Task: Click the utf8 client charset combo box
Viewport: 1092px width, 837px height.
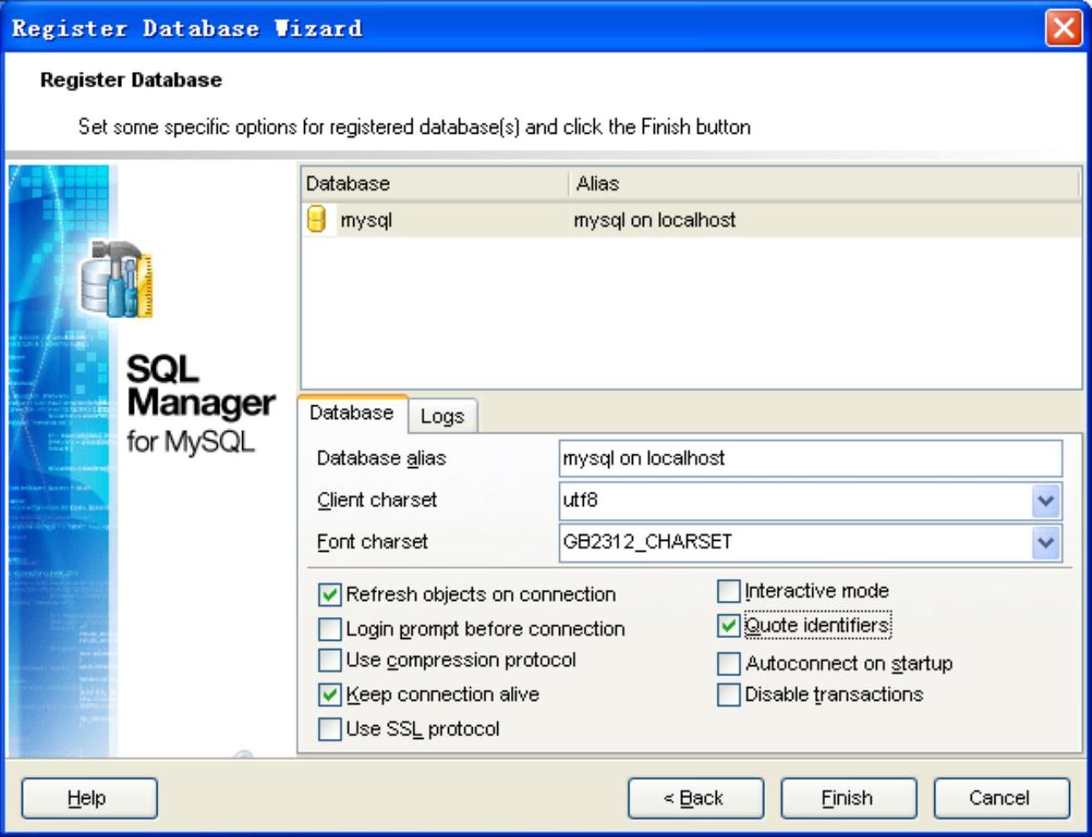Action: coord(811,500)
